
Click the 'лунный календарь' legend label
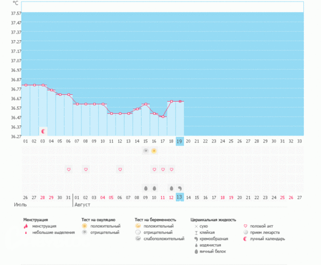(268, 239)
